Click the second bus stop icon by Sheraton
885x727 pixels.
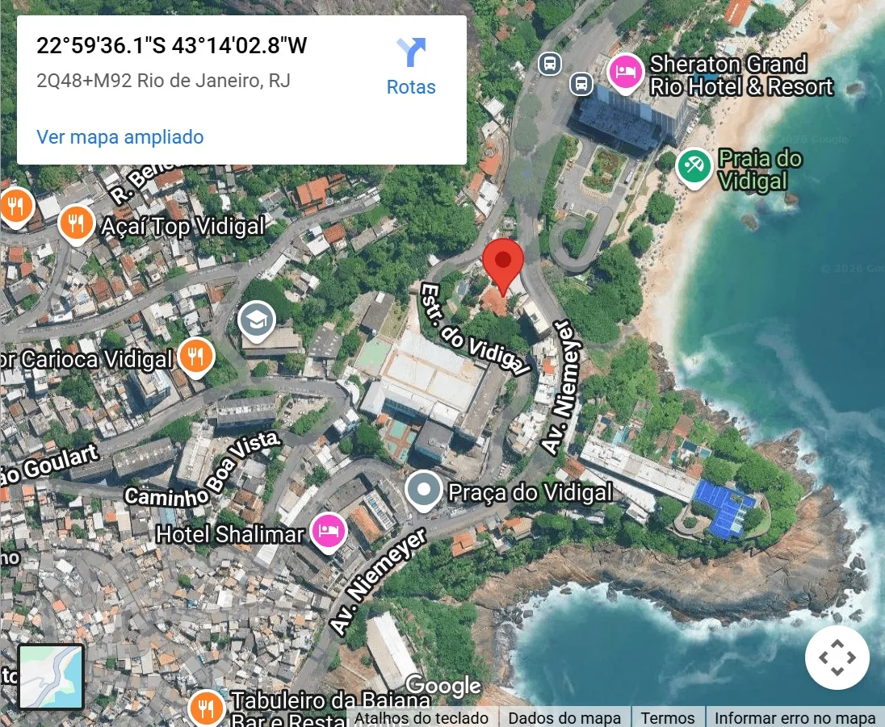click(x=581, y=84)
